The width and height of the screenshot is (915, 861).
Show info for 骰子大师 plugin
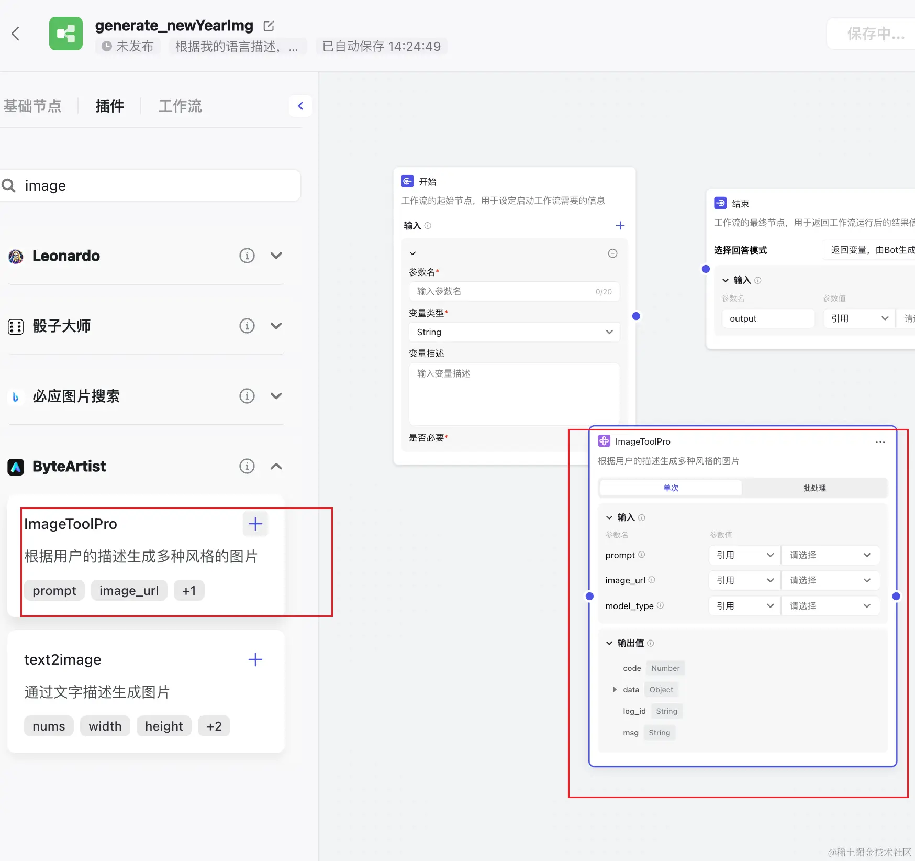coord(247,326)
